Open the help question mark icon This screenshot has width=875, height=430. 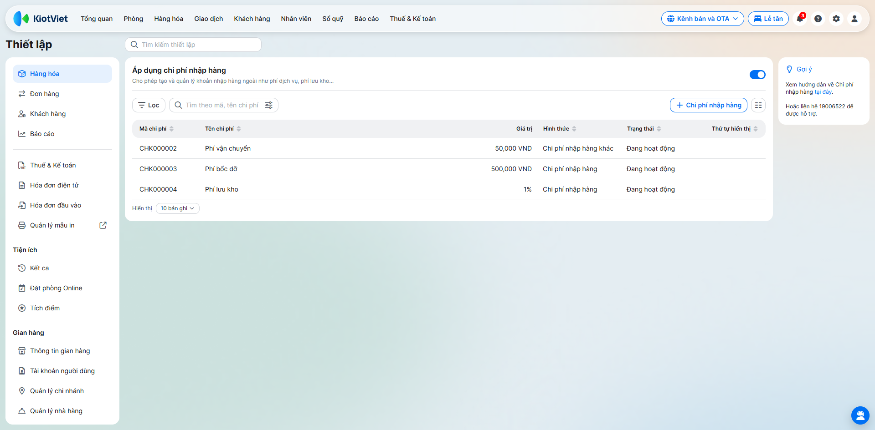(818, 19)
